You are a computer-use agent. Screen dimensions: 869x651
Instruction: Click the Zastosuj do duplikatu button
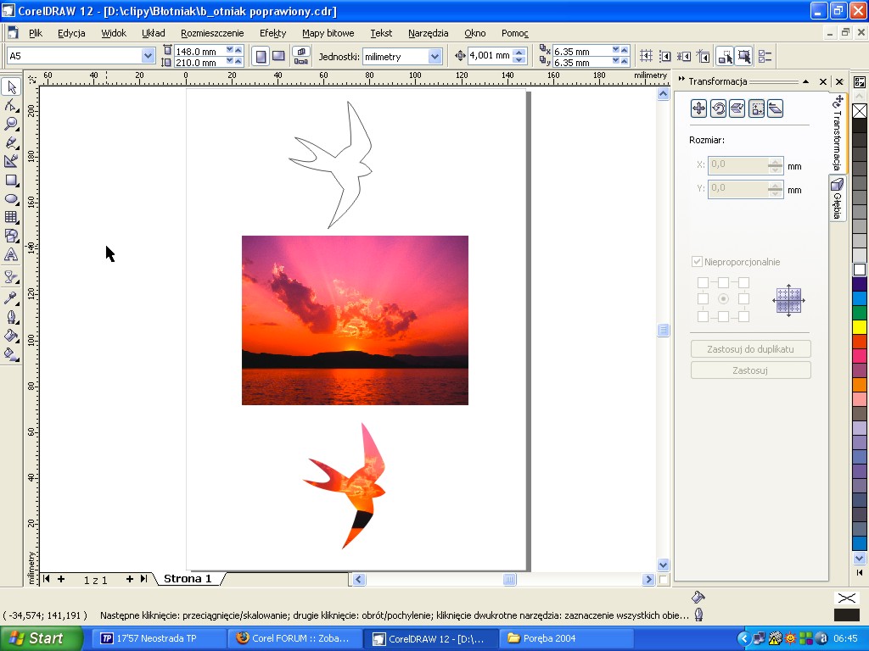coord(750,349)
